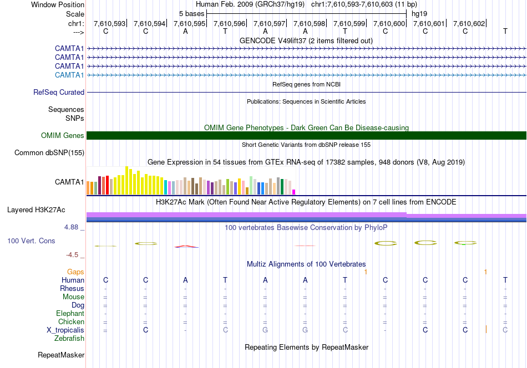Screen dimensions: 527x368
Task: Click the 100 Vert. Cons track label
Action: tap(31, 241)
